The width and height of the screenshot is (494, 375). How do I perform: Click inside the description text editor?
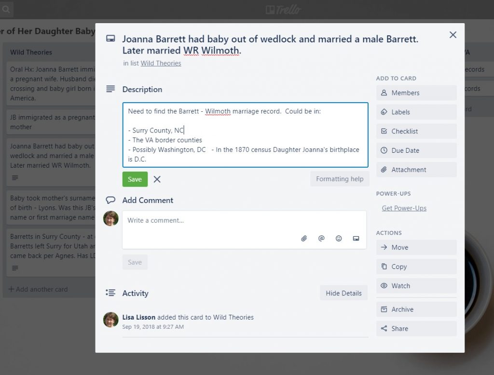245,135
